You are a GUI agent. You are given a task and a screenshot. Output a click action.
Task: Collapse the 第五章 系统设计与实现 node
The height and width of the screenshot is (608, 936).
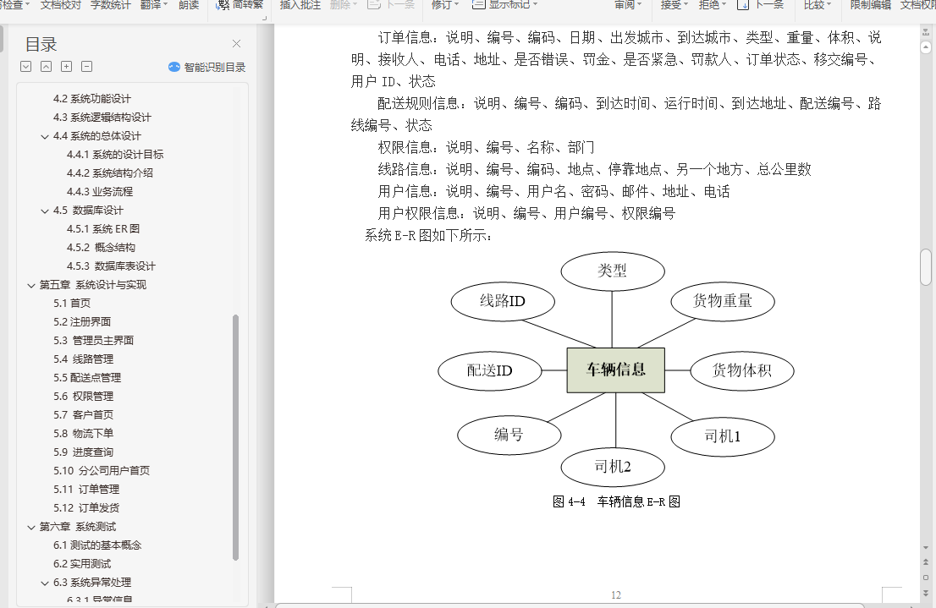tap(31, 286)
